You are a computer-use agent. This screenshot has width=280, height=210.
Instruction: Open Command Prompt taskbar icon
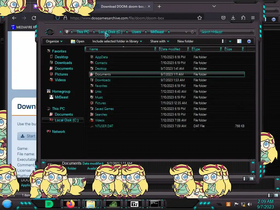(x=154, y=204)
